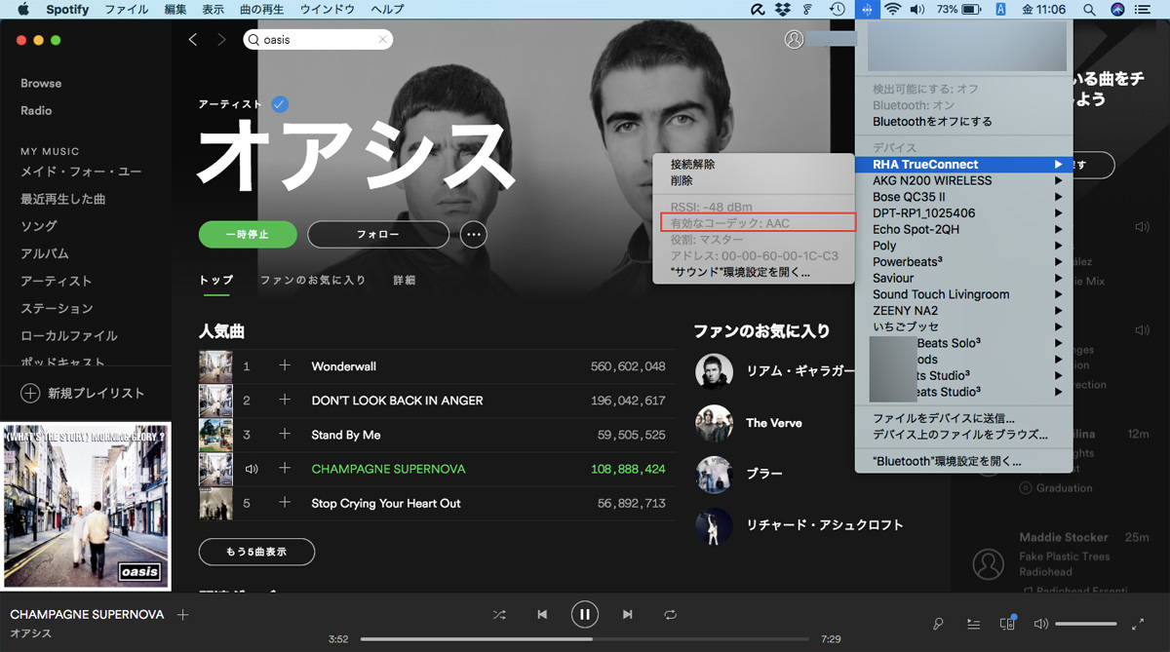Clear the oasis search with the X icon
Viewport: 1170px width, 652px height.
383,40
